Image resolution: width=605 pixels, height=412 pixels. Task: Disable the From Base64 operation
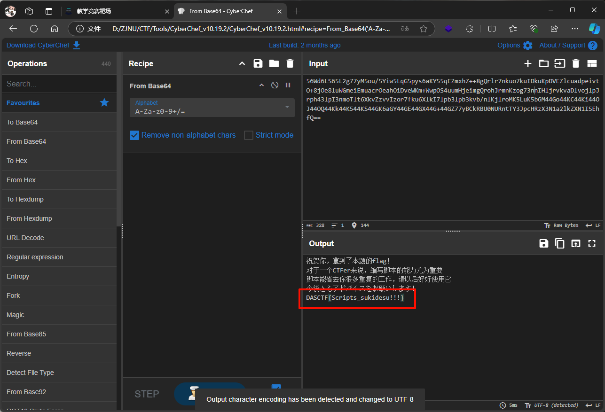pyautogui.click(x=275, y=86)
